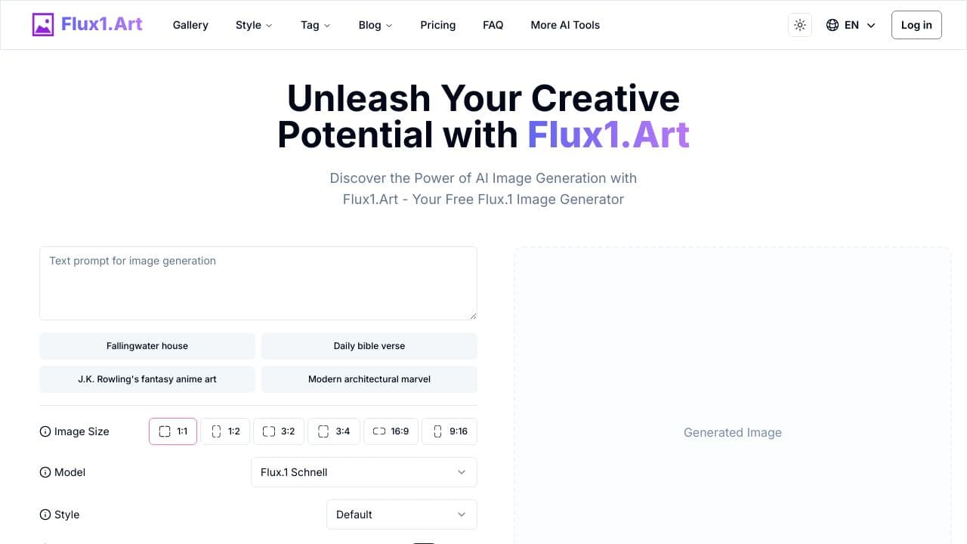Image resolution: width=967 pixels, height=544 pixels.
Task: Select the 16:9 image size option
Action: pyautogui.click(x=391, y=431)
